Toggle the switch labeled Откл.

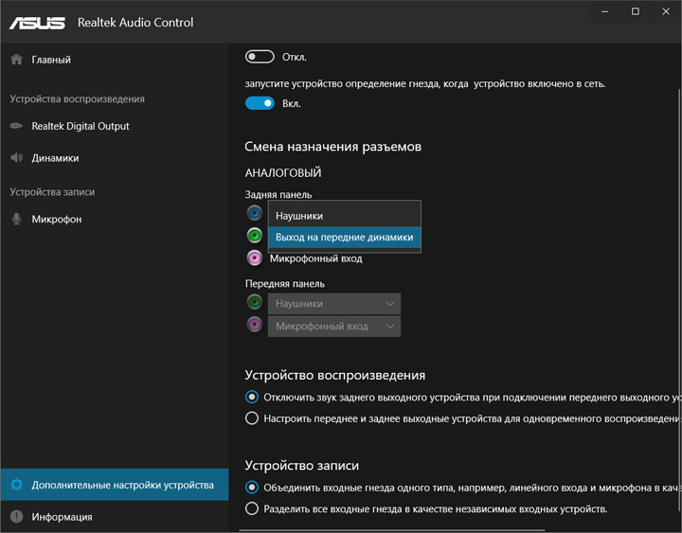point(260,57)
